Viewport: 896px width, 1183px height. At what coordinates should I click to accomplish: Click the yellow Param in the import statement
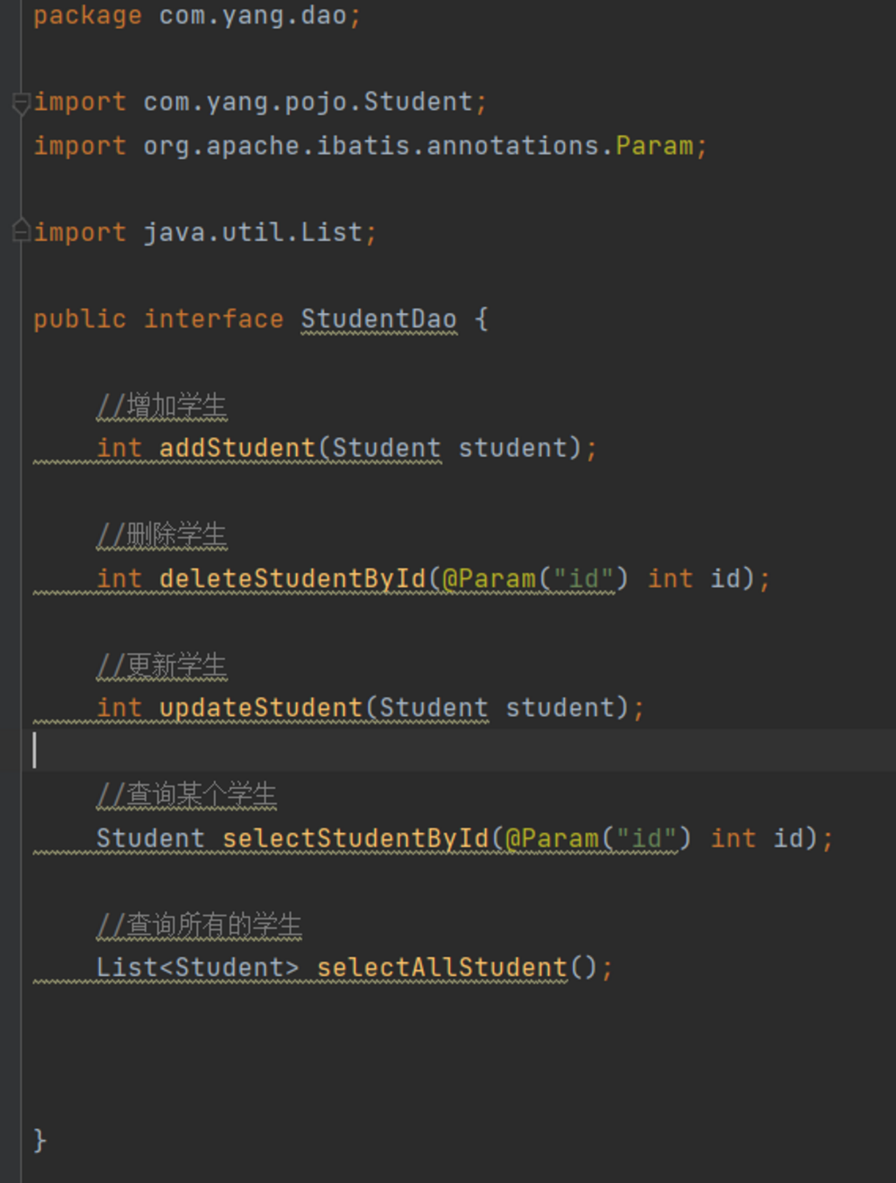654,146
